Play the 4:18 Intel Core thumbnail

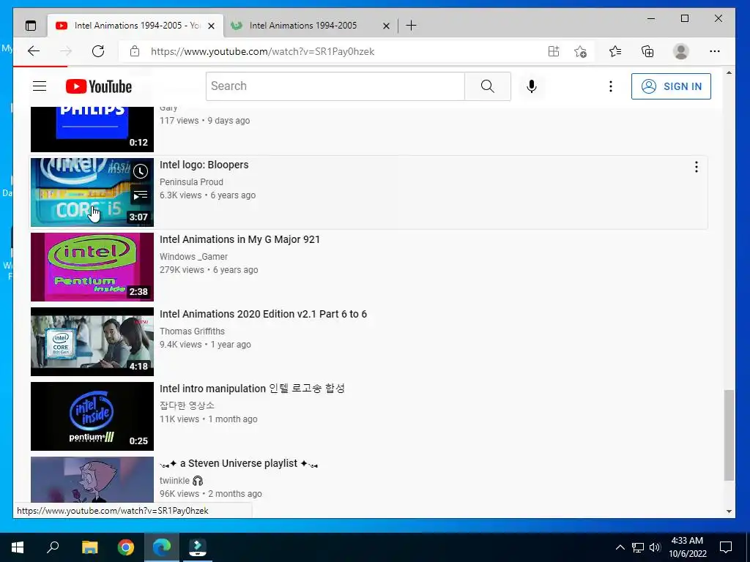click(x=92, y=341)
